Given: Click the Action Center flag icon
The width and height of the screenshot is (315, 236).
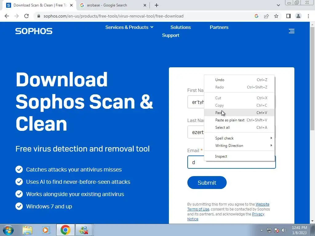Looking at the screenshot, I should [277, 230].
